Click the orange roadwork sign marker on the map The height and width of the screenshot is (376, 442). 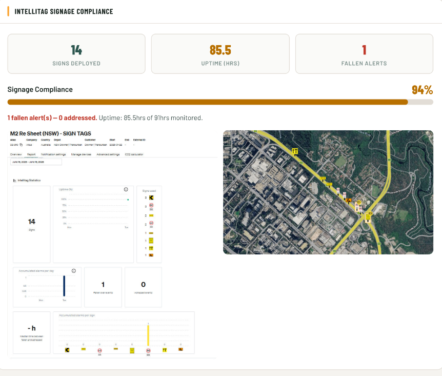point(349,201)
